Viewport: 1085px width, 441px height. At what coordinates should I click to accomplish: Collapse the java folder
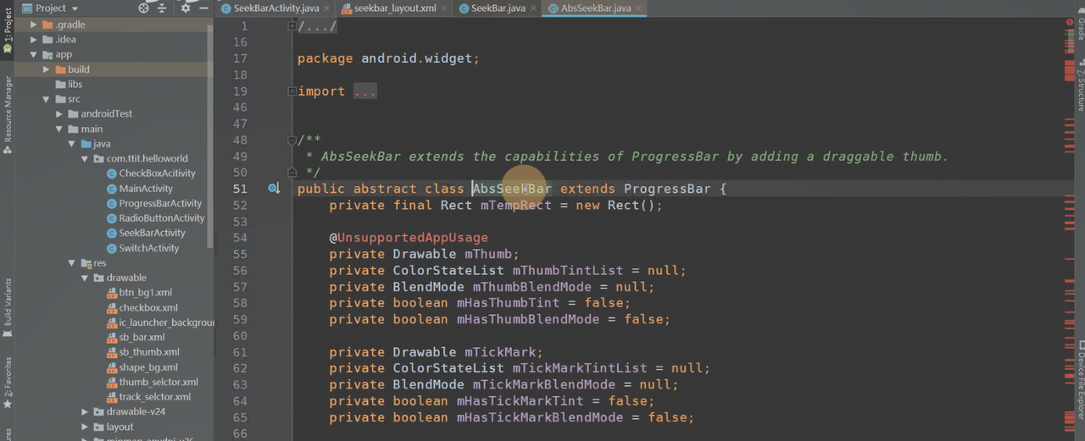coord(72,144)
